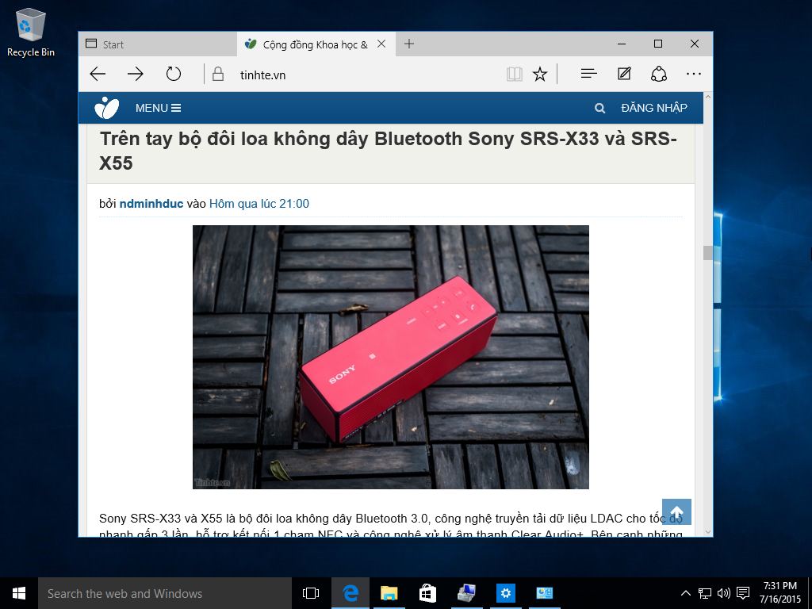Screen dimensions: 812x609
Task: Click the padlock site security icon
Action: (x=218, y=74)
